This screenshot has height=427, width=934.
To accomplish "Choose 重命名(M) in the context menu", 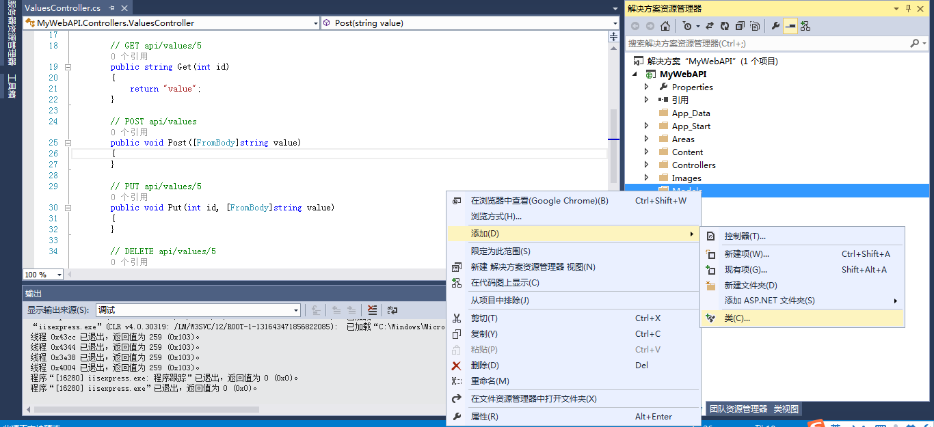I will (x=490, y=381).
